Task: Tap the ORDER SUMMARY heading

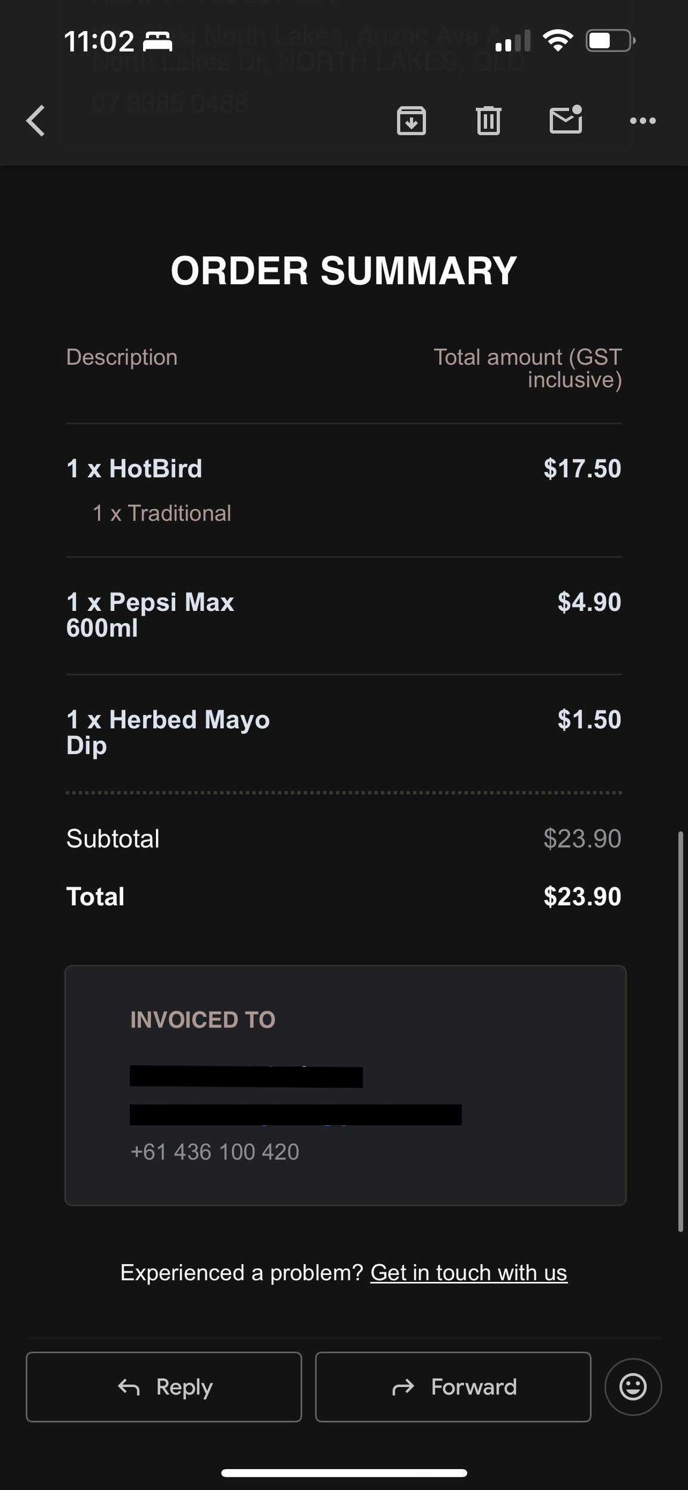Action: pyautogui.click(x=344, y=271)
